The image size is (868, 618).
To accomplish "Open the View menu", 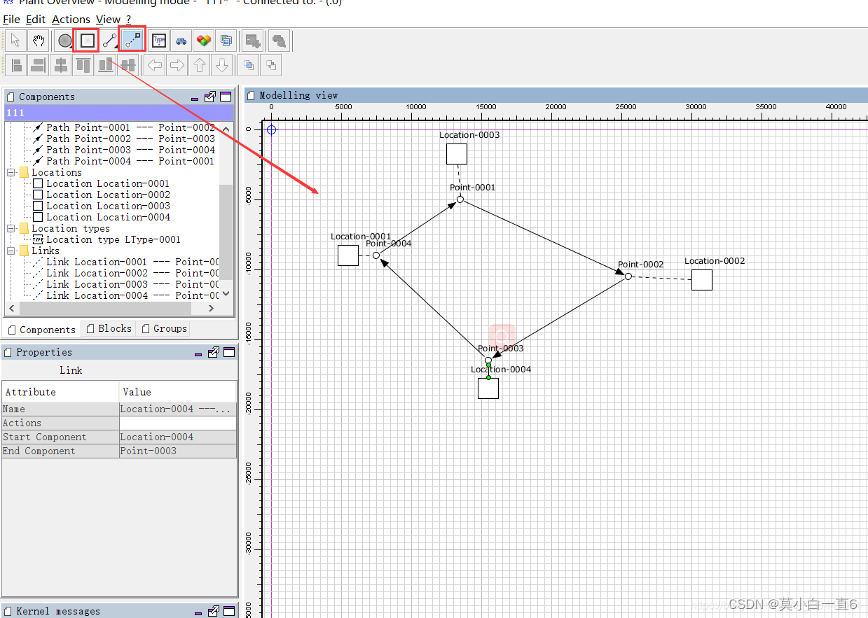I will [x=108, y=19].
